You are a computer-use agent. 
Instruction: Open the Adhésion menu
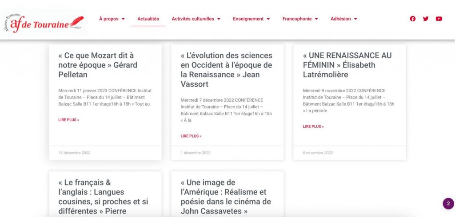(x=341, y=19)
